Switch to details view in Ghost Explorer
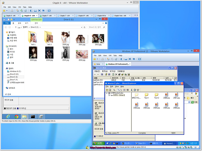Image resolution: width=202 pixels, height=151 pixels. 128,90
